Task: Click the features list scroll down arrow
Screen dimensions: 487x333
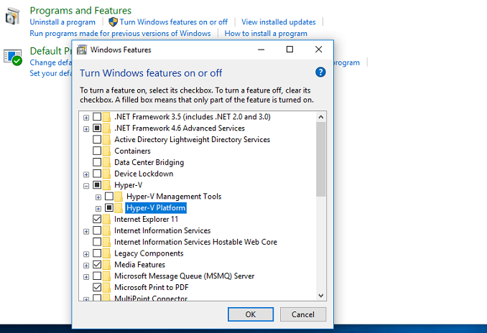Action: 321,296
